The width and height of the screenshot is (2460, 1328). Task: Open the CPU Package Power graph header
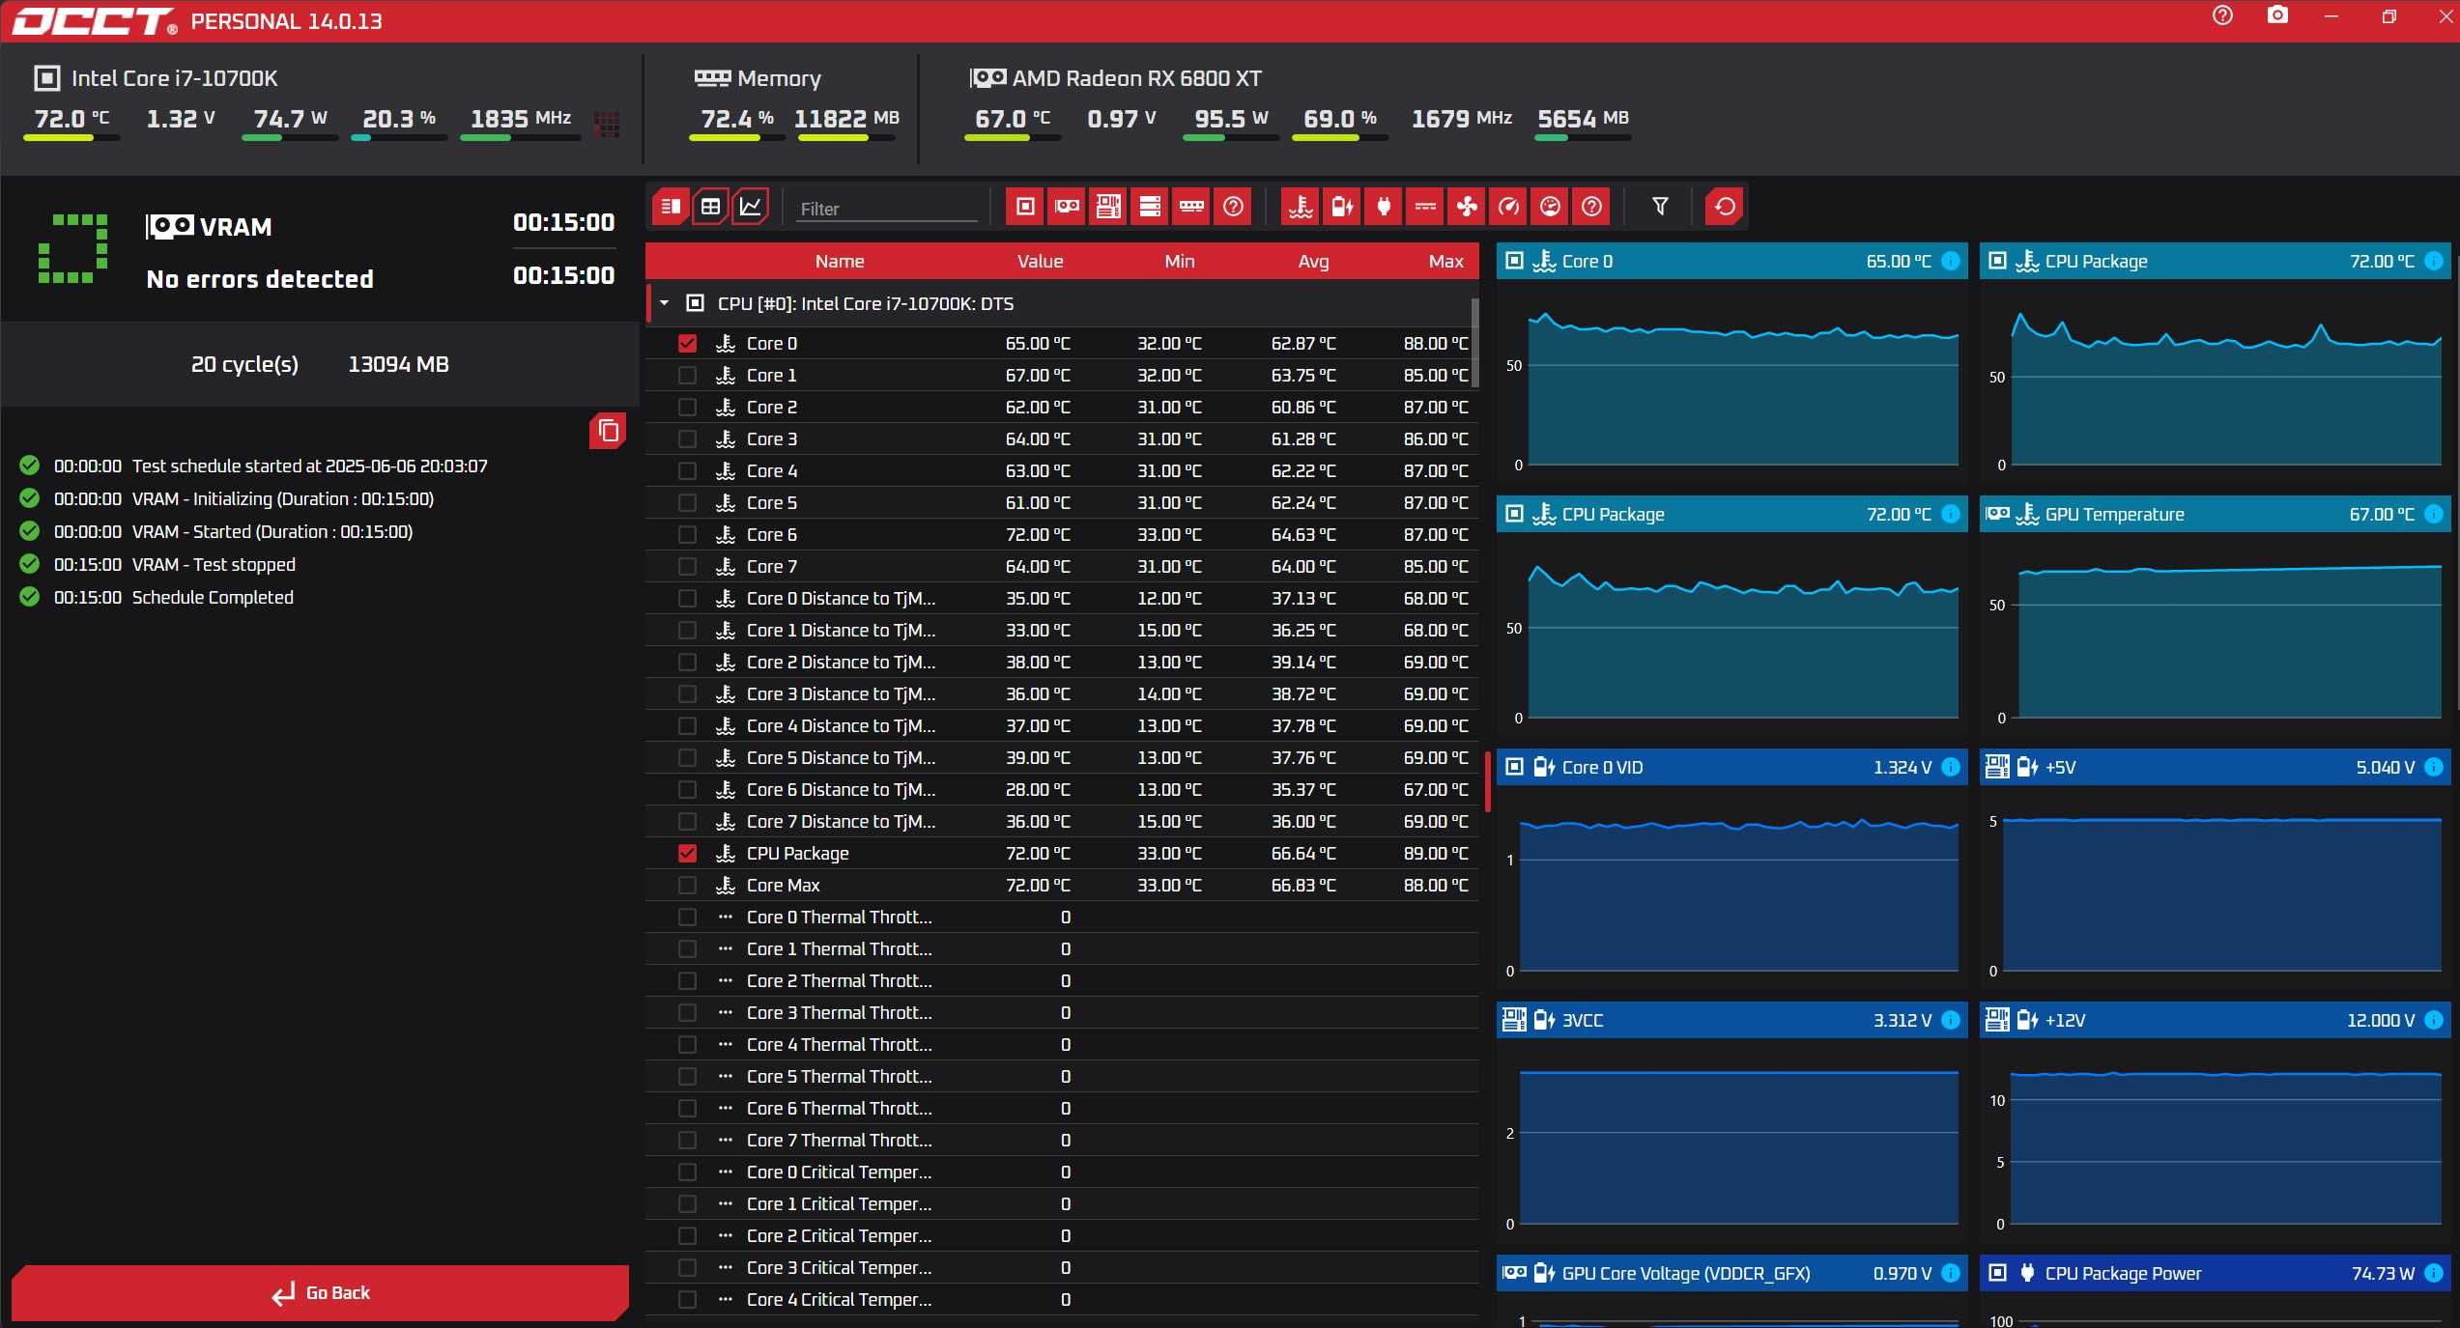[x=2215, y=1273]
